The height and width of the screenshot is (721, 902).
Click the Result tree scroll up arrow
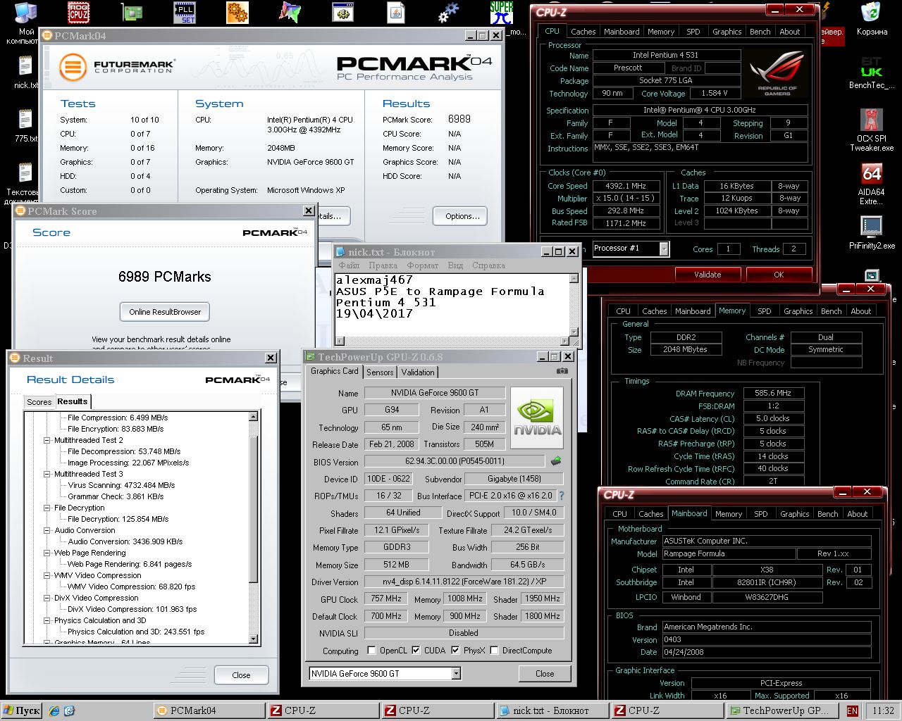coord(254,417)
